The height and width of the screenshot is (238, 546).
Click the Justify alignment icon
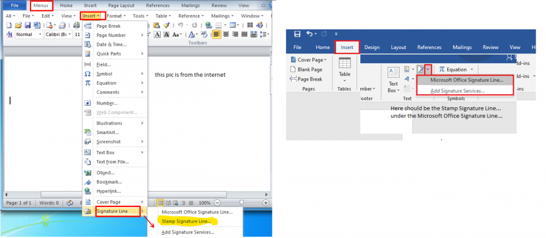pos(244,34)
